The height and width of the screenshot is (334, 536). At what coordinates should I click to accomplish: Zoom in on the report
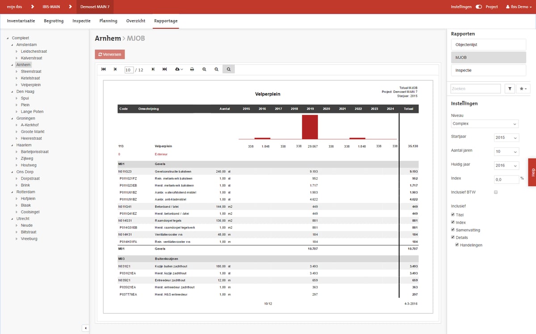[204, 69]
